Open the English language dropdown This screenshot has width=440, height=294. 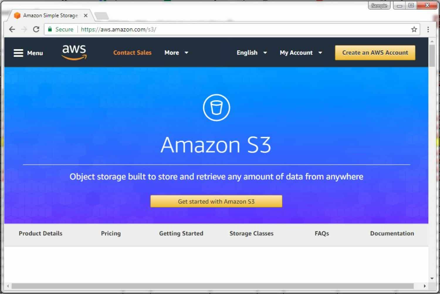pos(252,53)
